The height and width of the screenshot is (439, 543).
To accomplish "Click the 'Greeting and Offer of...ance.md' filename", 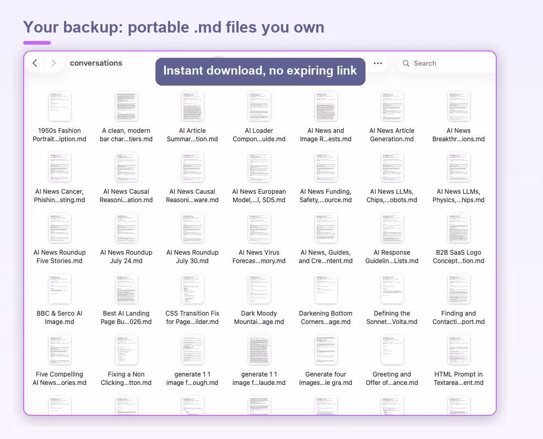I will [x=392, y=379].
